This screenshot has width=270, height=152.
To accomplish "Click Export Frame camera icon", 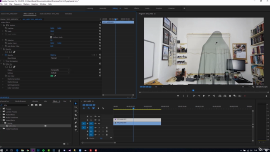I will (230, 96).
